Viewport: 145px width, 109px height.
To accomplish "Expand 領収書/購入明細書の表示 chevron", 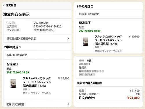I will [x=68, y=39].
